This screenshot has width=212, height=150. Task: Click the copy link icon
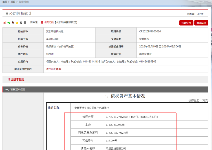[21, 23]
